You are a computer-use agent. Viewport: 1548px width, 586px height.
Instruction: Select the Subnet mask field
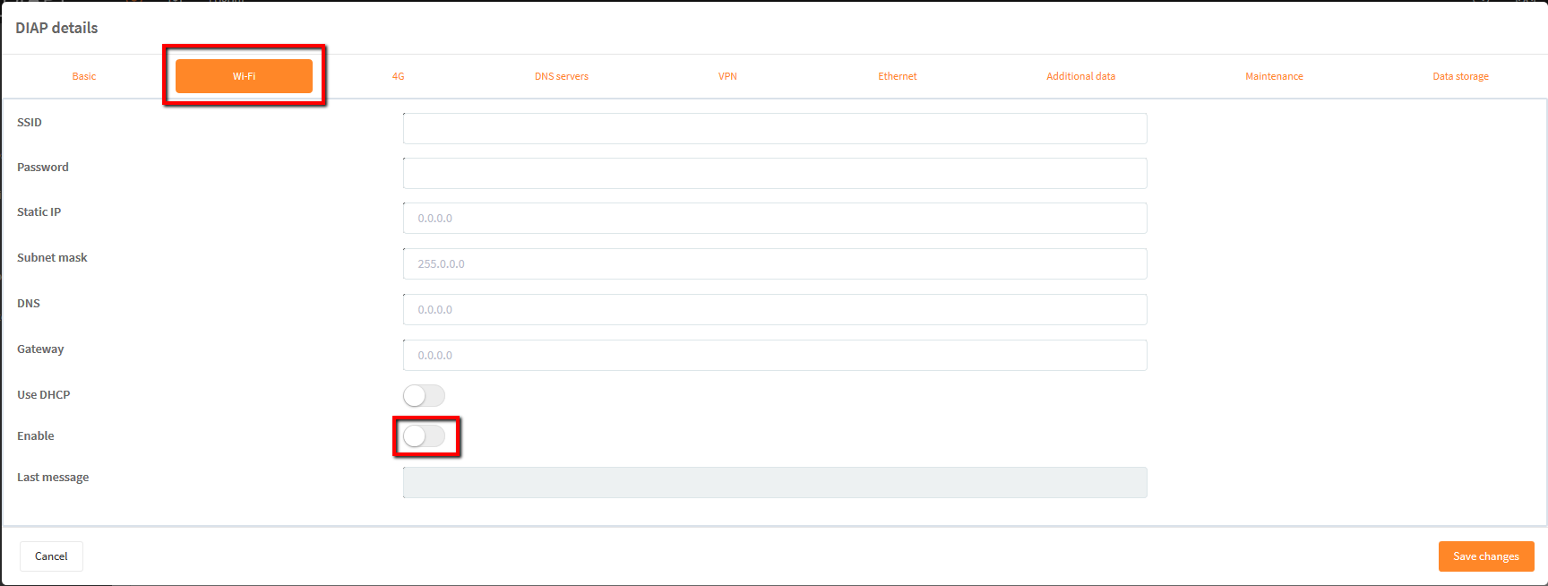click(x=775, y=263)
